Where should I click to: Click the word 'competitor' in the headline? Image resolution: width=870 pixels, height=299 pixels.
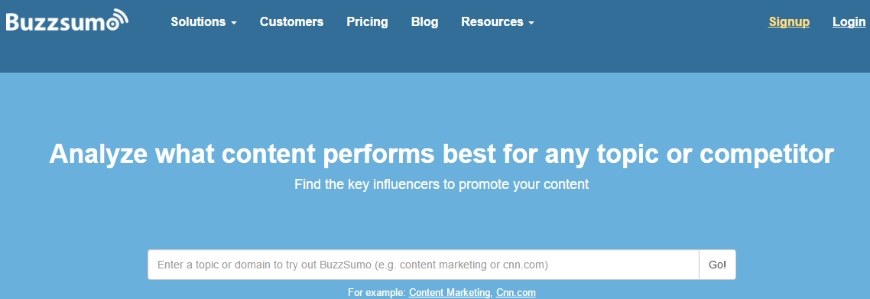click(x=765, y=154)
